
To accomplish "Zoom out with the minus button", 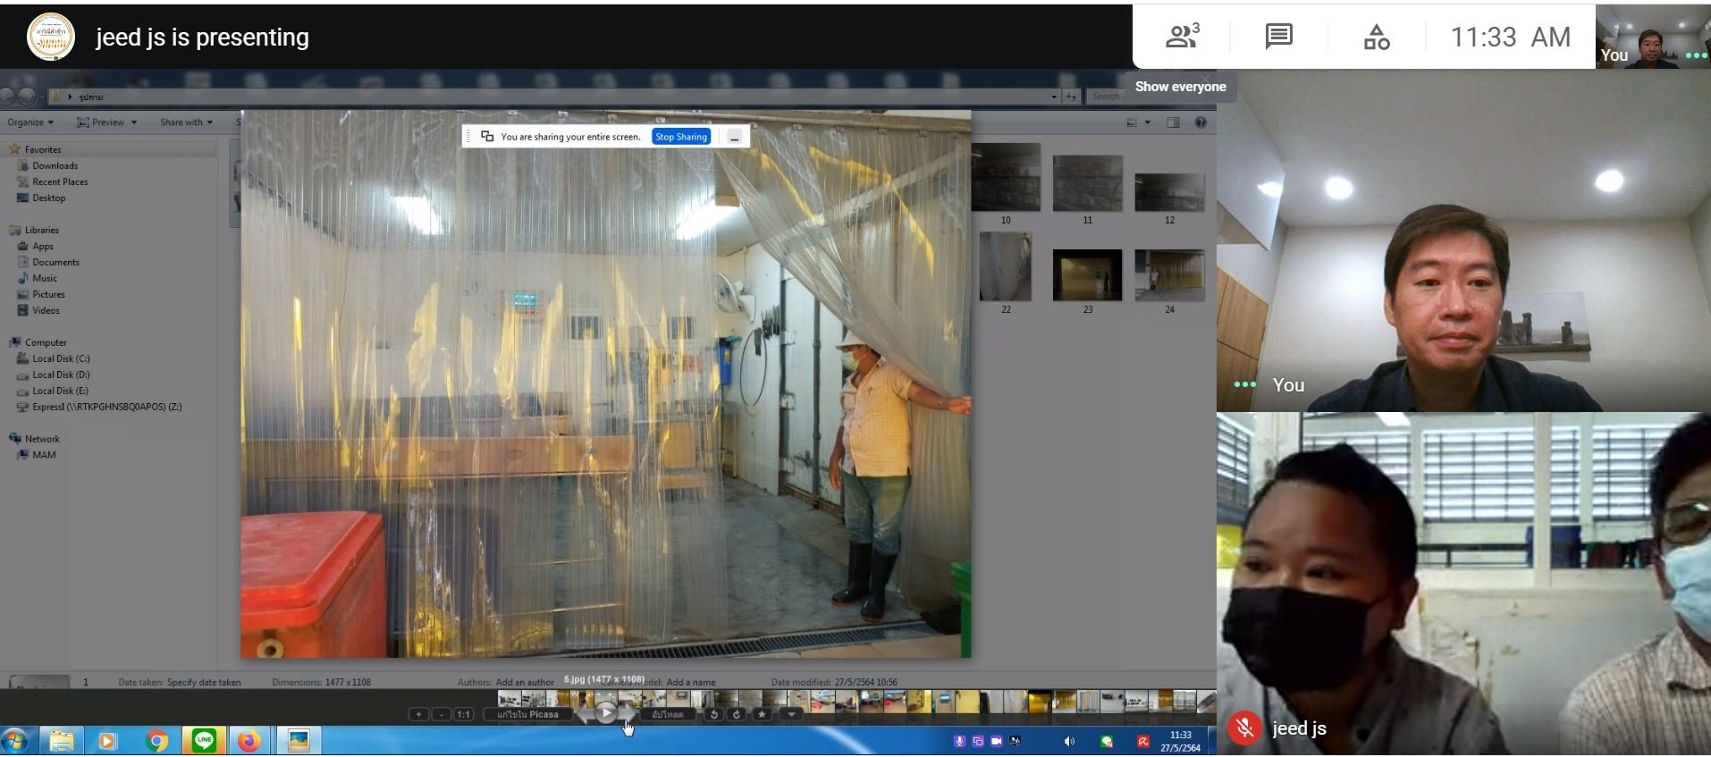I will coord(442,715).
